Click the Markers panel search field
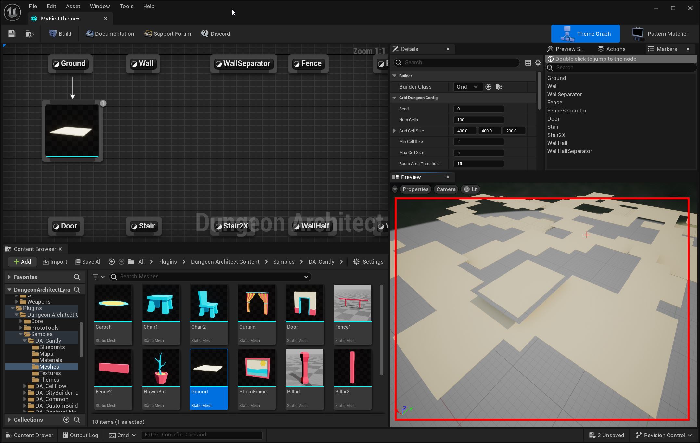Screen dimensions: 700x443 coord(622,67)
